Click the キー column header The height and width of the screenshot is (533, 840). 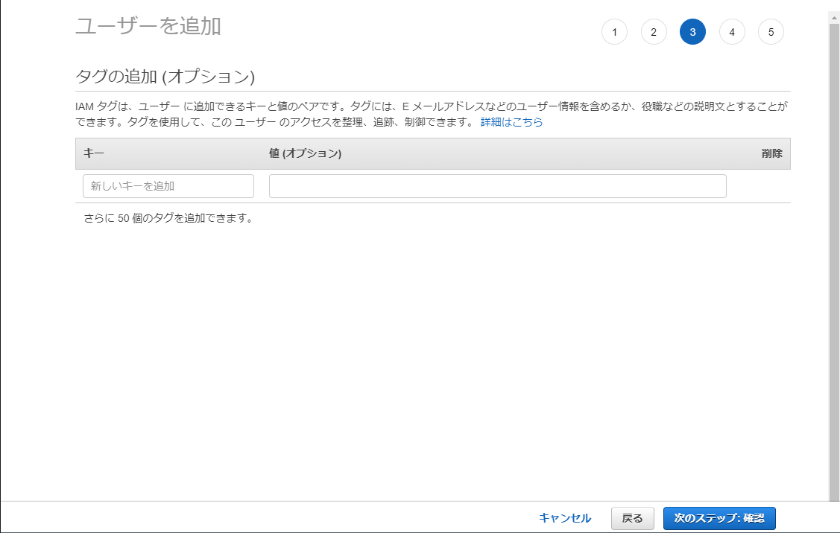[x=94, y=153]
